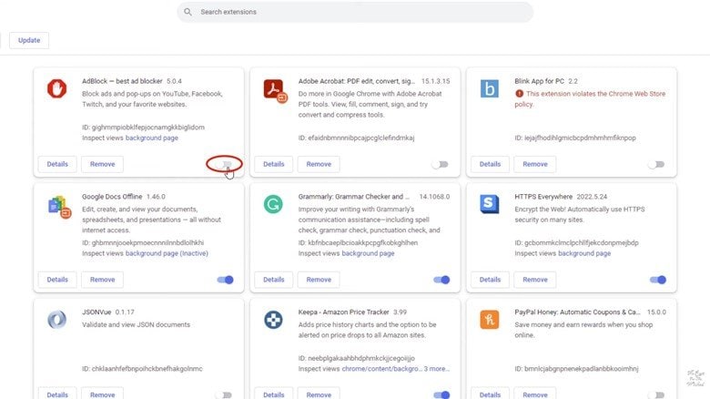Remove the JSONVue extension
This screenshot has height=399, width=710.
point(102,394)
